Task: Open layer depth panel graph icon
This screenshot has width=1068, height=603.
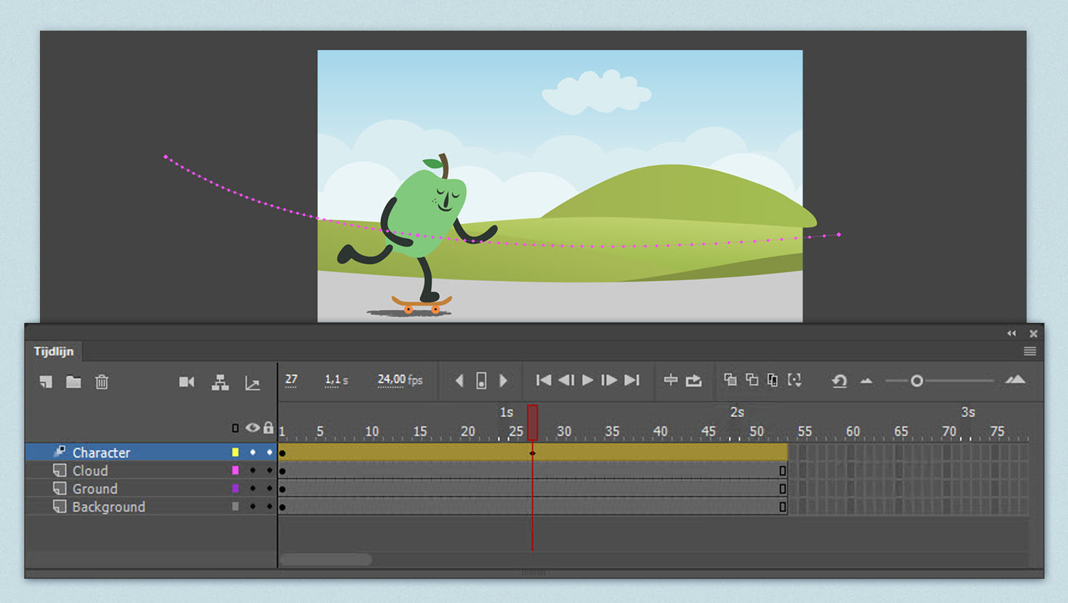Action: pyautogui.click(x=253, y=383)
